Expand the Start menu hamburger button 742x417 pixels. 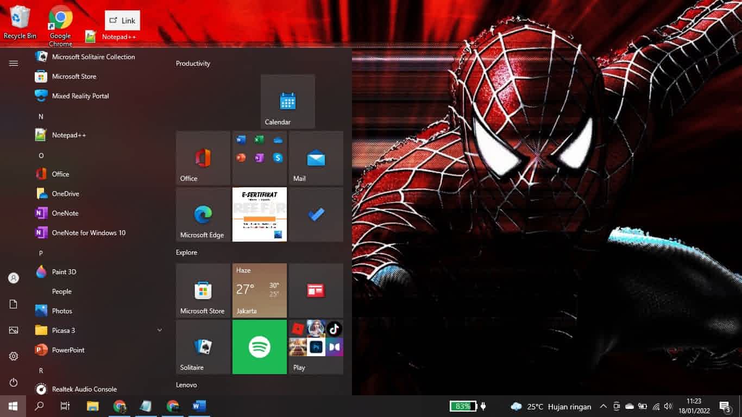tap(14, 64)
